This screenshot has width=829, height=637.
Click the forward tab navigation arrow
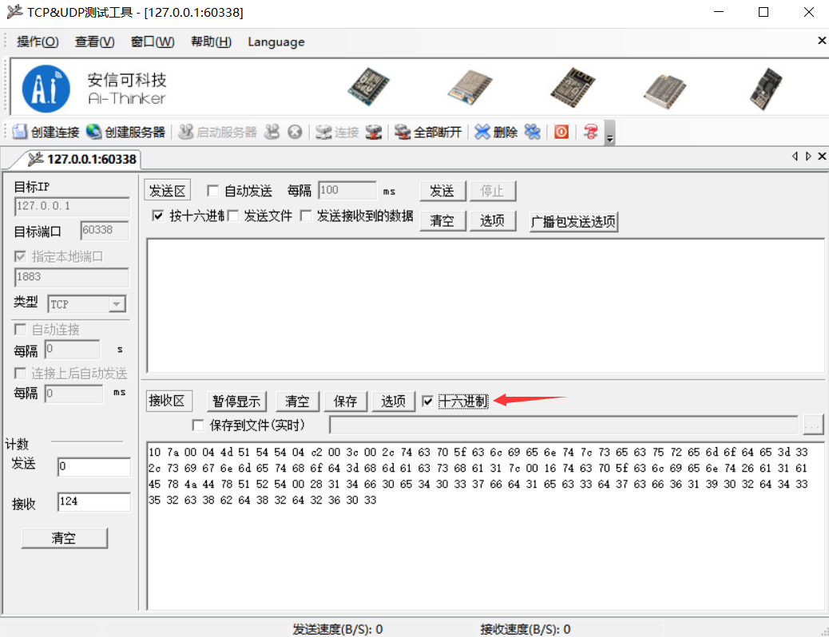(x=809, y=156)
